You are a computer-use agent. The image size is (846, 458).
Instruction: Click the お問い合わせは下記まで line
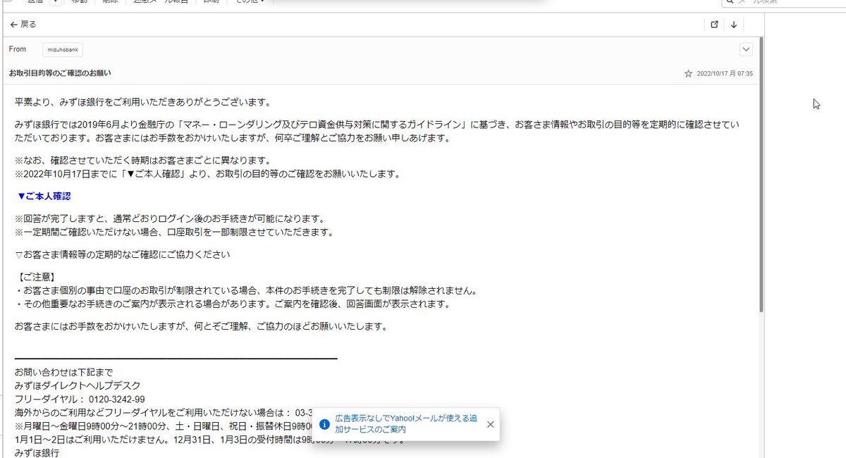pos(63,373)
